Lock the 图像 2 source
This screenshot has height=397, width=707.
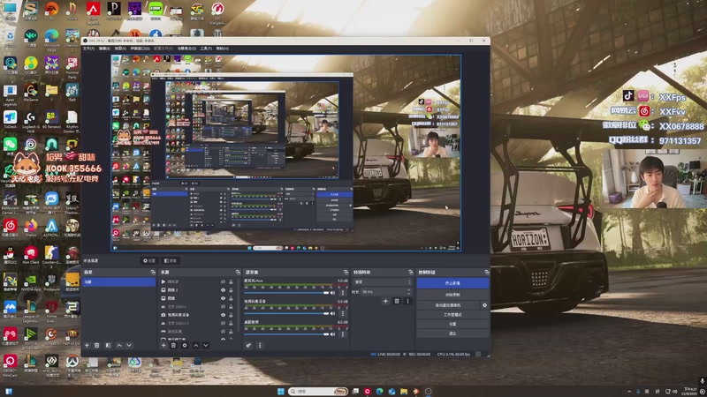pyautogui.click(x=231, y=290)
